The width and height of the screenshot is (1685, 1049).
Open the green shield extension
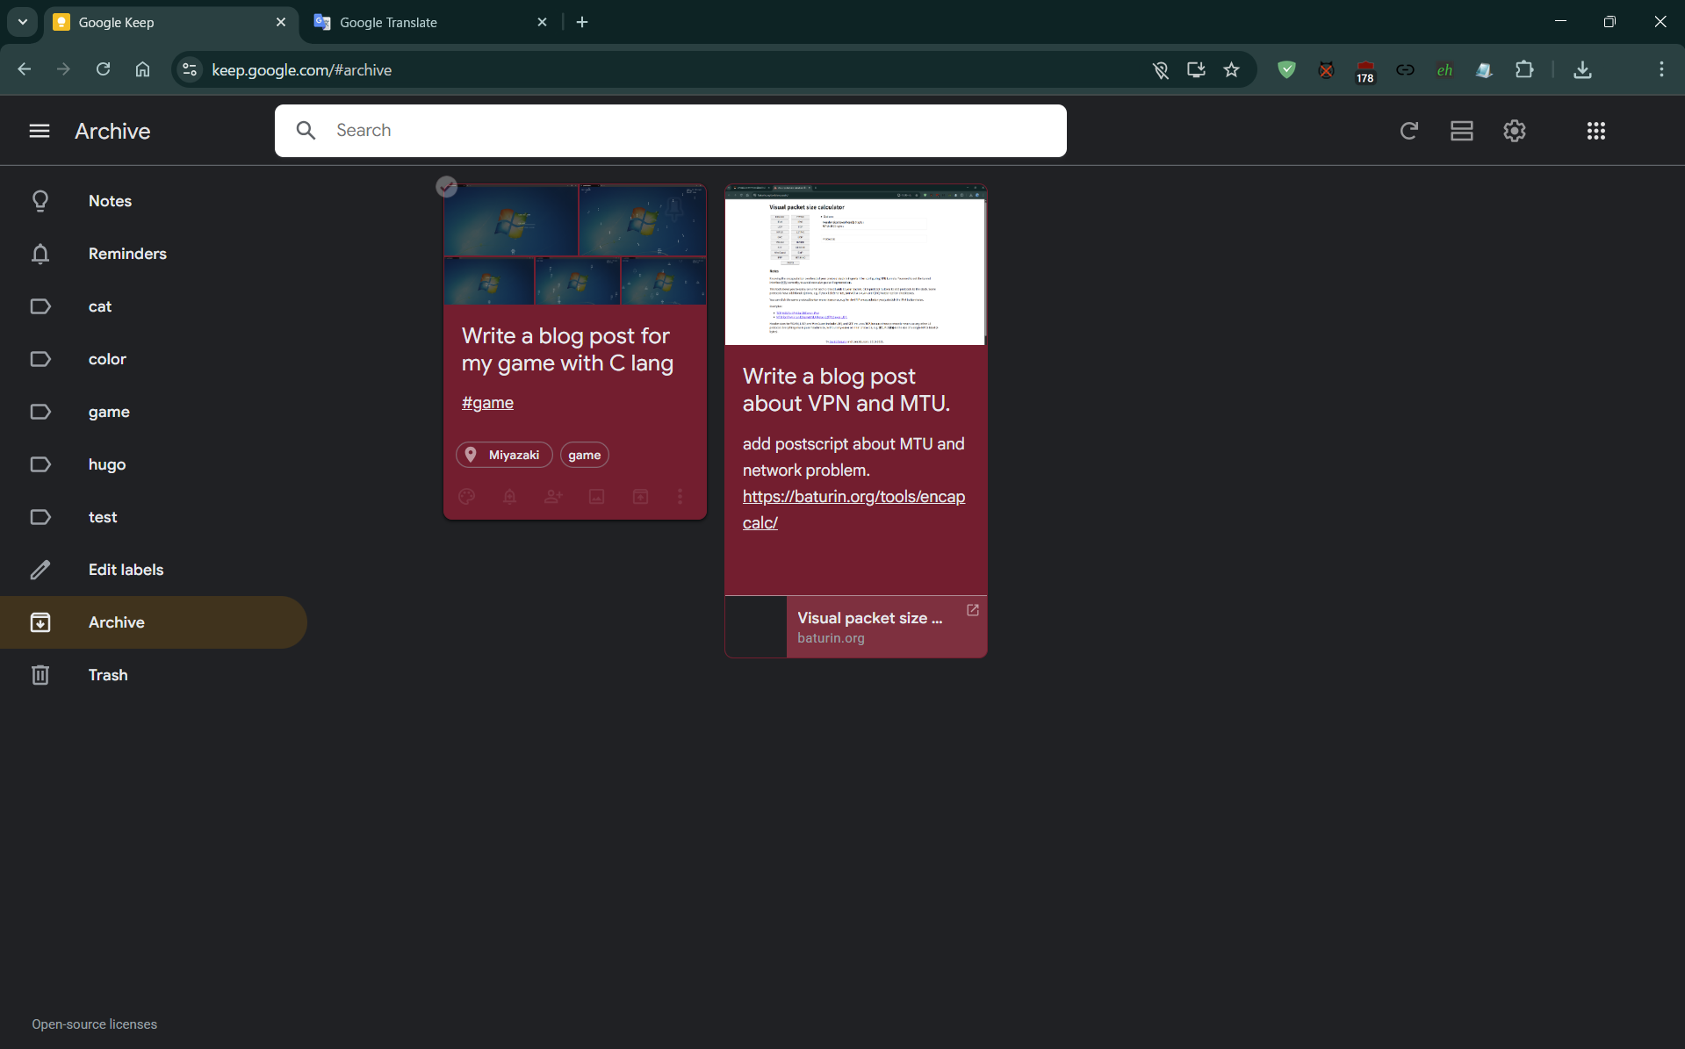[x=1286, y=69]
